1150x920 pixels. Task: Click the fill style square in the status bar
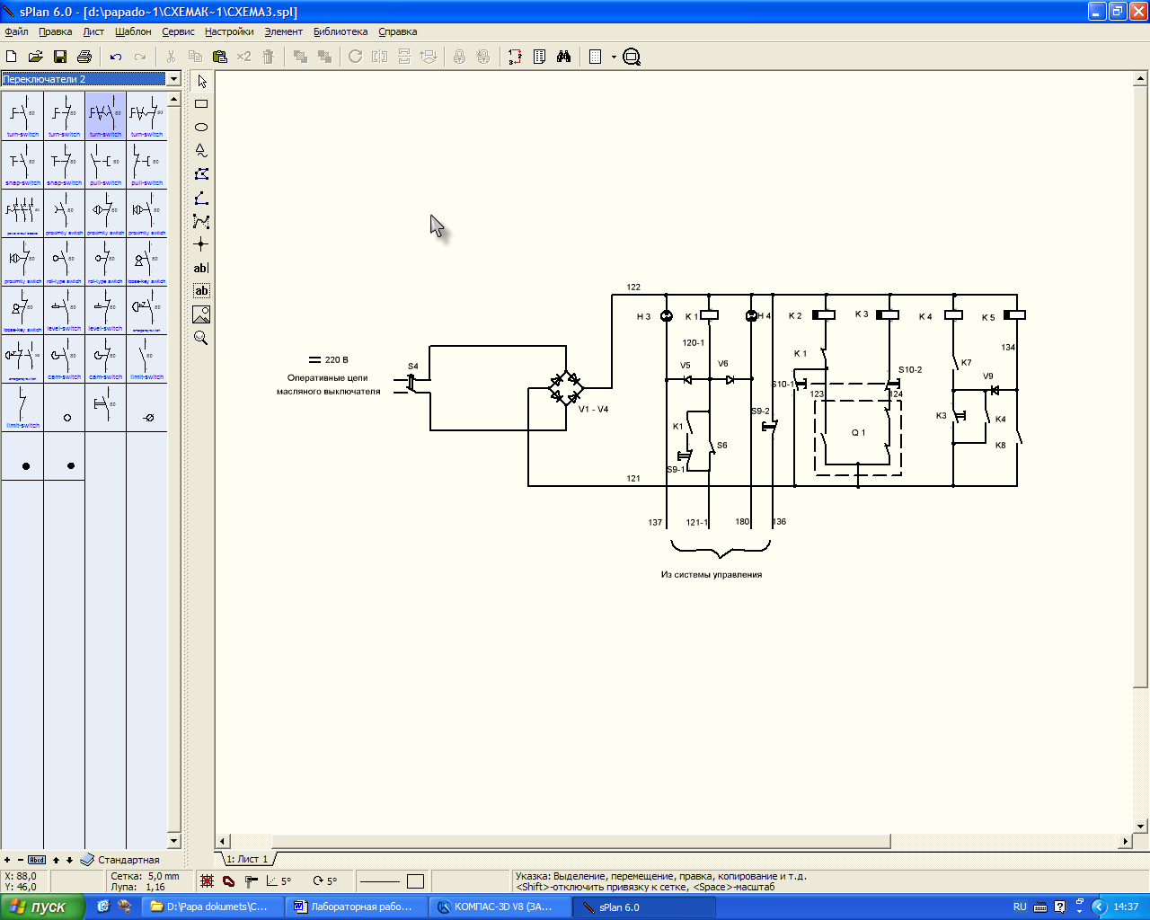click(415, 881)
